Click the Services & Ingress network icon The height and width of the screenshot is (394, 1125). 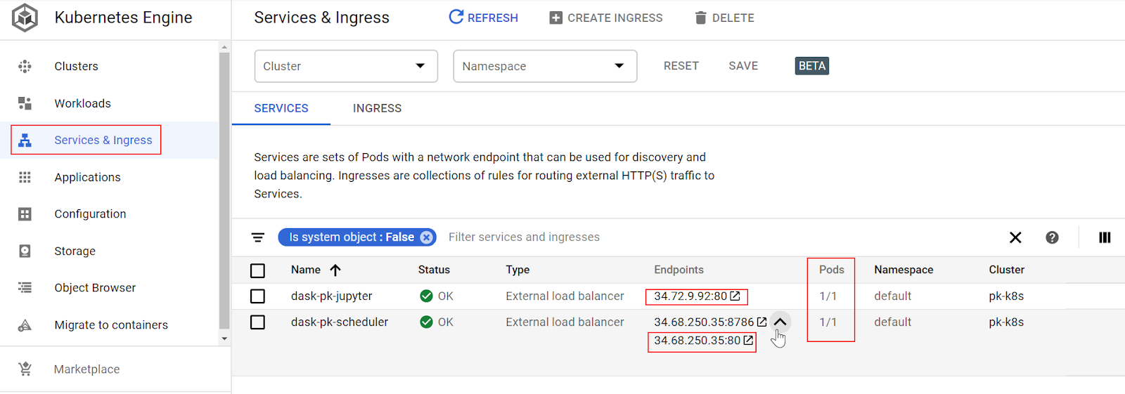(25, 140)
